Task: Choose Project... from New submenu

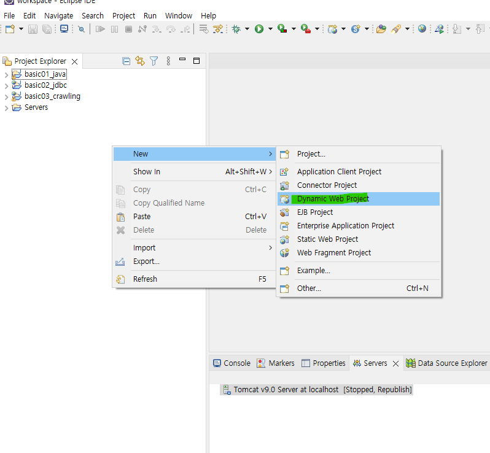Action: pyautogui.click(x=359, y=154)
